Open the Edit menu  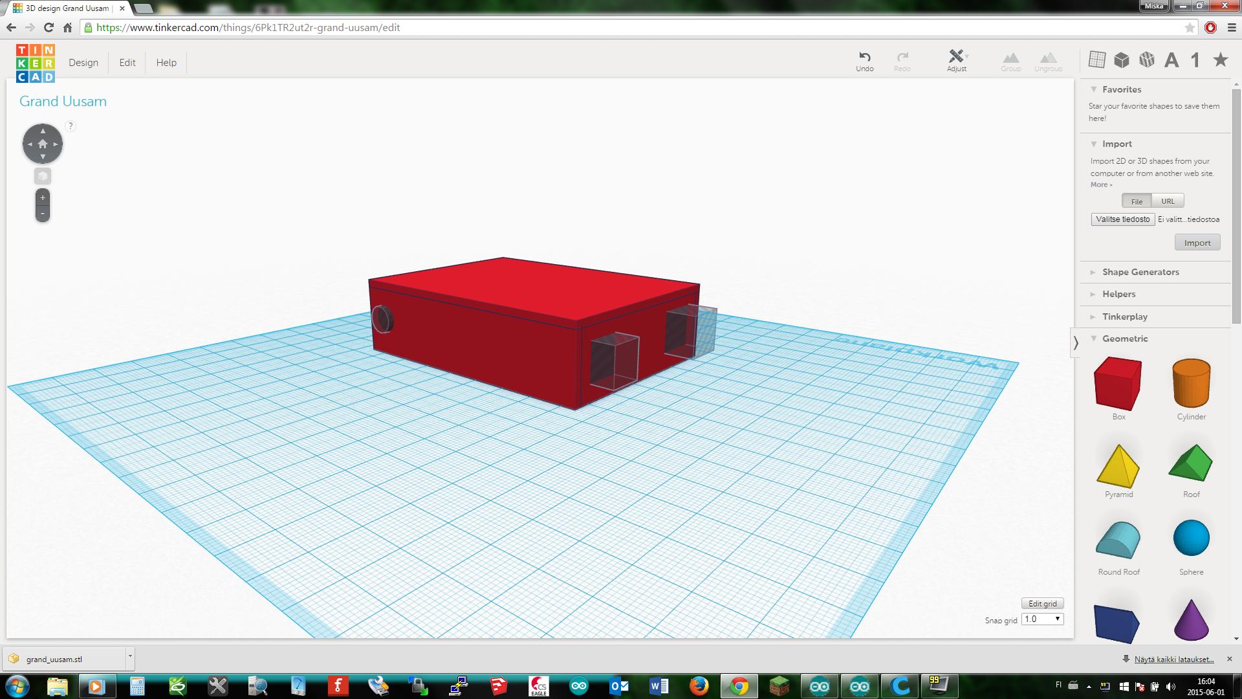pyautogui.click(x=127, y=63)
